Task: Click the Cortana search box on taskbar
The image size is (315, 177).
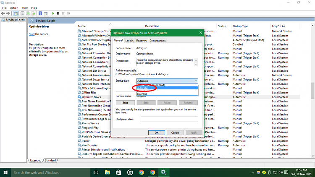Action: 50,172
